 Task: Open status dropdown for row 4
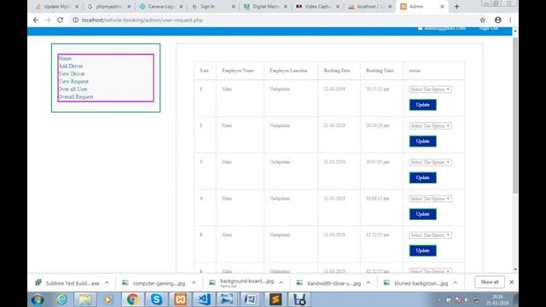430,199
